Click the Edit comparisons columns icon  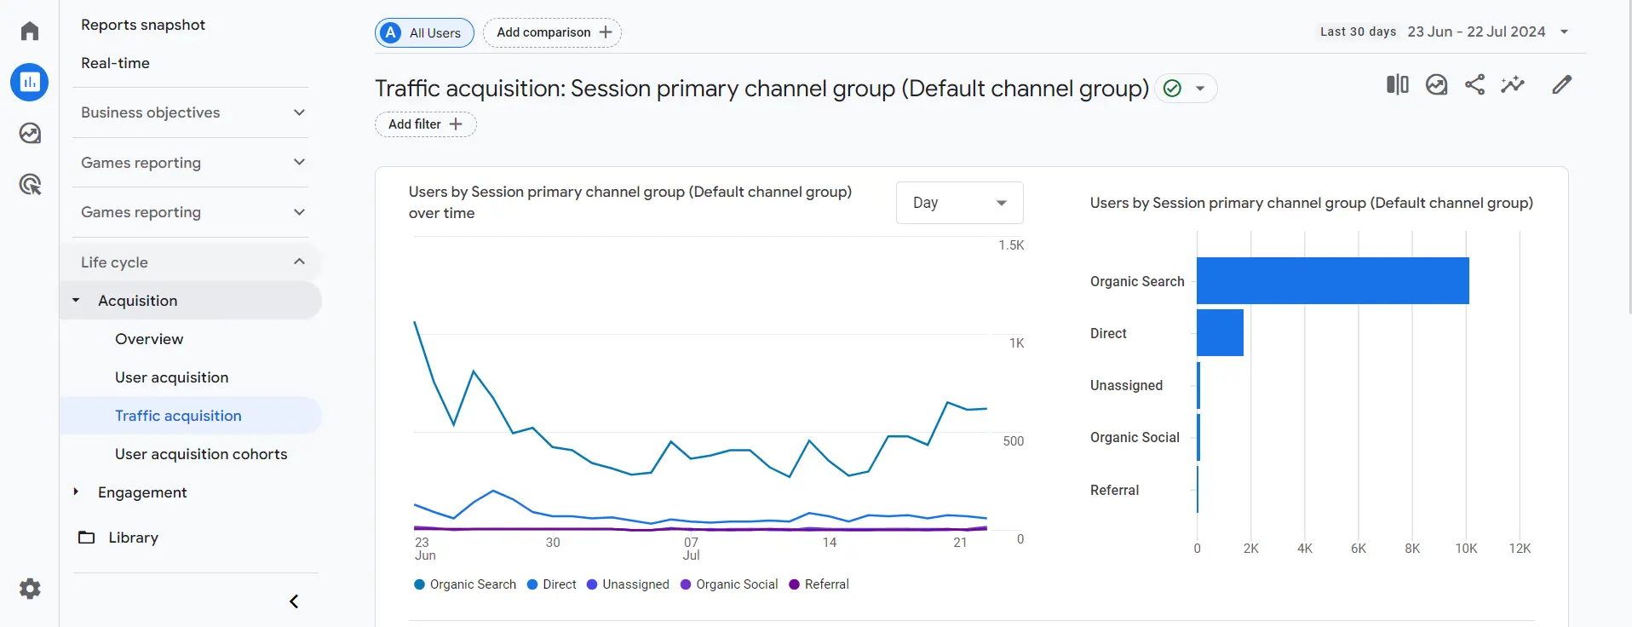(1398, 84)
